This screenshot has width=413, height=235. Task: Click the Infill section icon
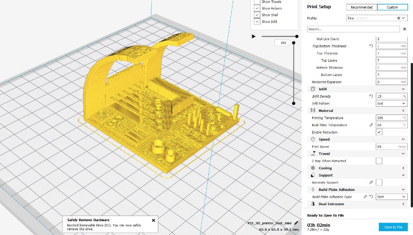[313, 89]
